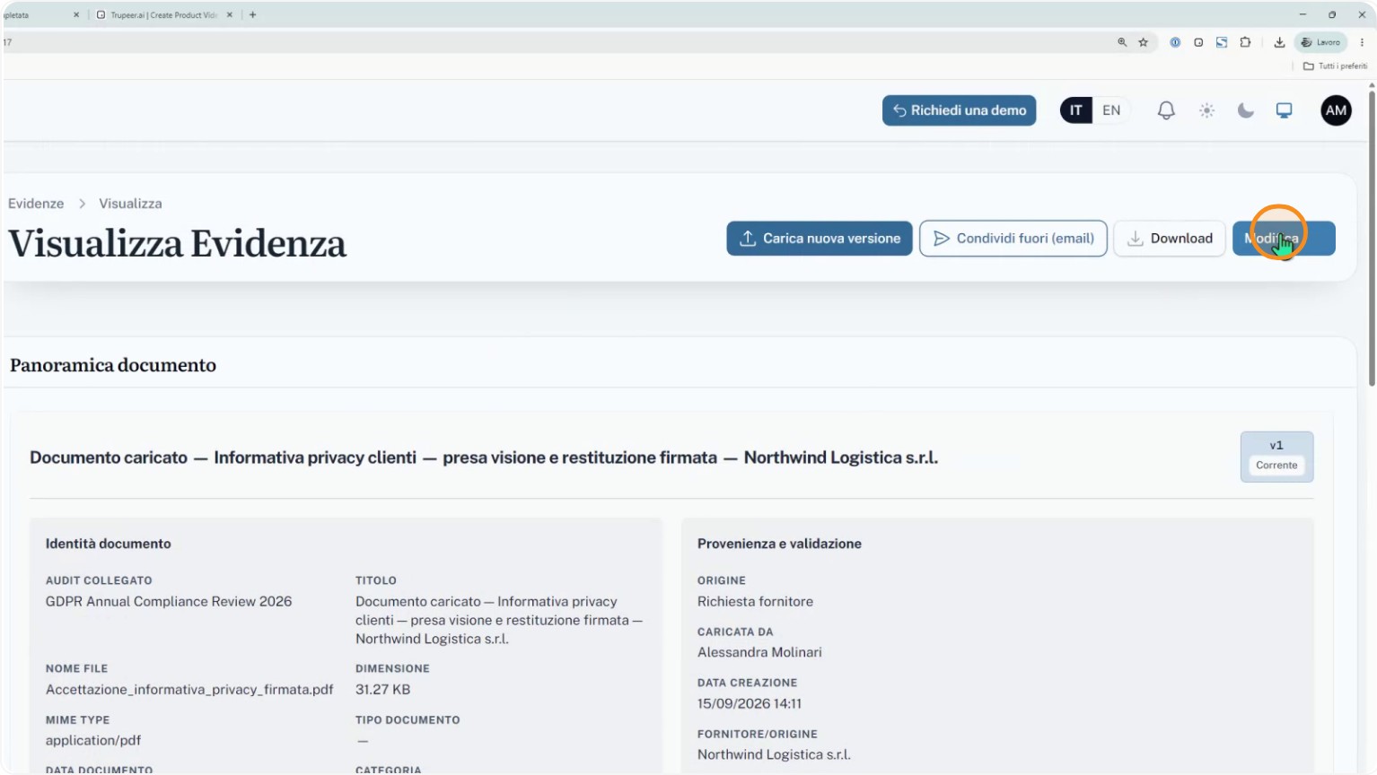This screenshot has height=775, width=1377.
Task: Click the Identità documento panel heading
Action: point(109,544)
